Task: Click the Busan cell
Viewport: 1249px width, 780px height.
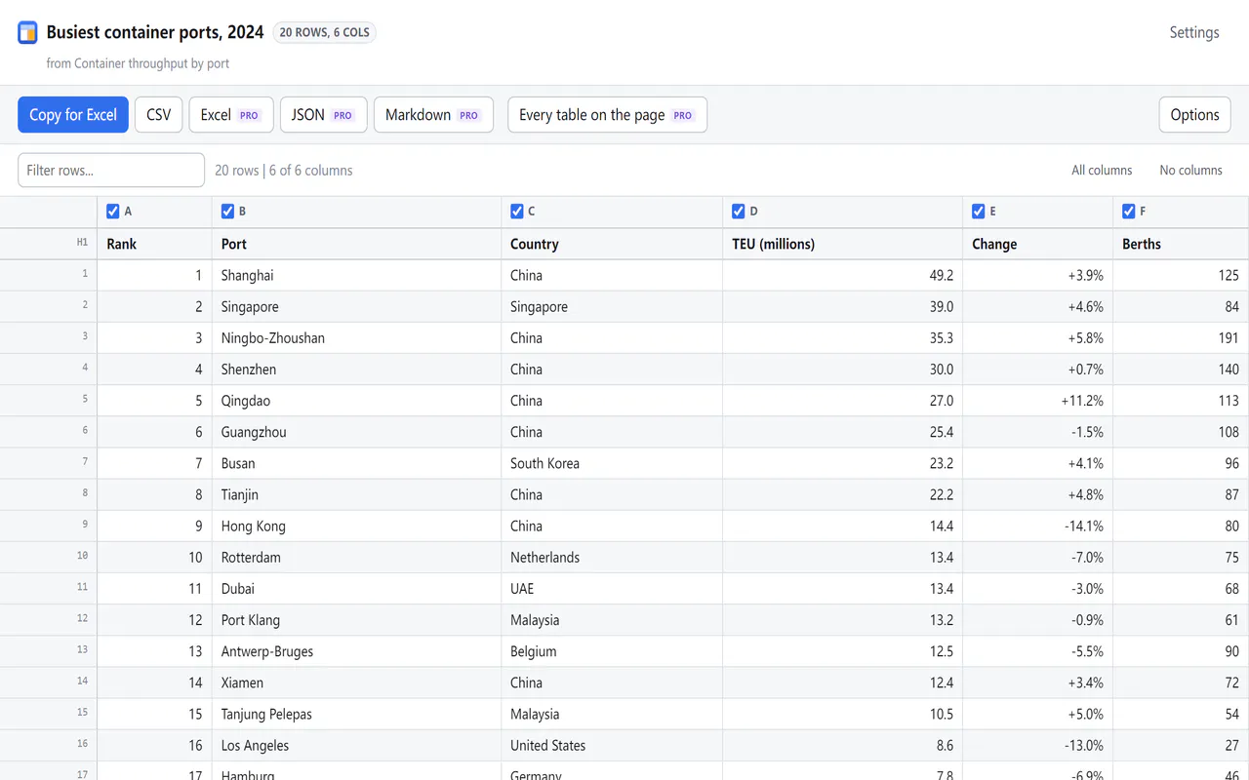Action: point(356,462)
